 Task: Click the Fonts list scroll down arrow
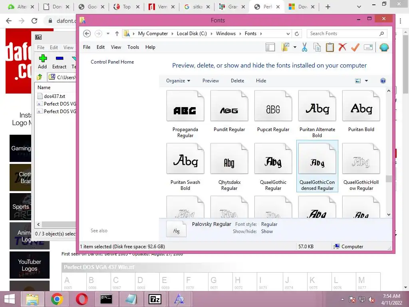click(x=389, y=215)
